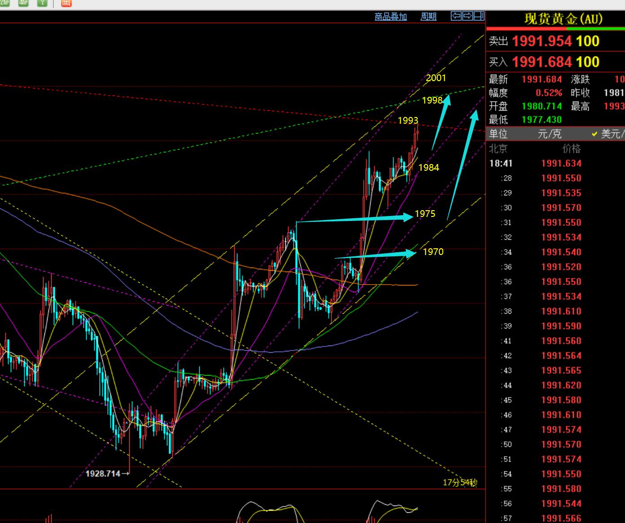Select the :41 tick row at 1991.560

pyautogui.click(x=555, y=341)
